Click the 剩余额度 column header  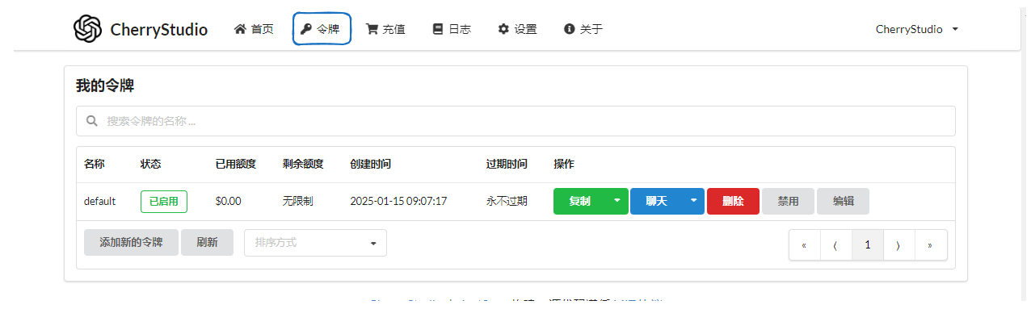click(x=303, y=164)
